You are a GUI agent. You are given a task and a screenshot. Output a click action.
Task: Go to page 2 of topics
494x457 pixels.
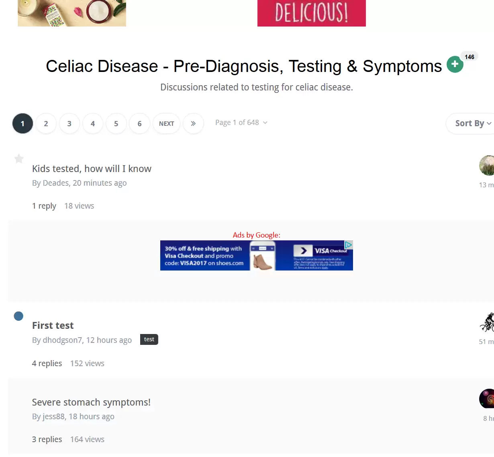pos(46,123)
